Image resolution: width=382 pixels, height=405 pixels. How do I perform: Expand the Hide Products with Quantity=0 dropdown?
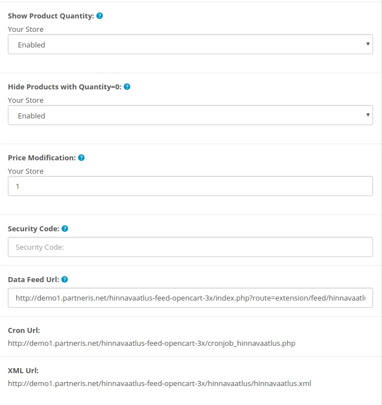click(x=190, y=116)
